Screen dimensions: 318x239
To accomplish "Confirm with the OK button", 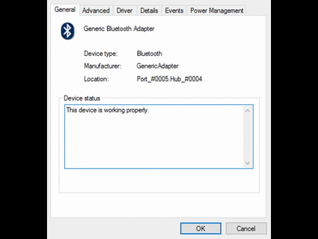I will coord(201,228).
